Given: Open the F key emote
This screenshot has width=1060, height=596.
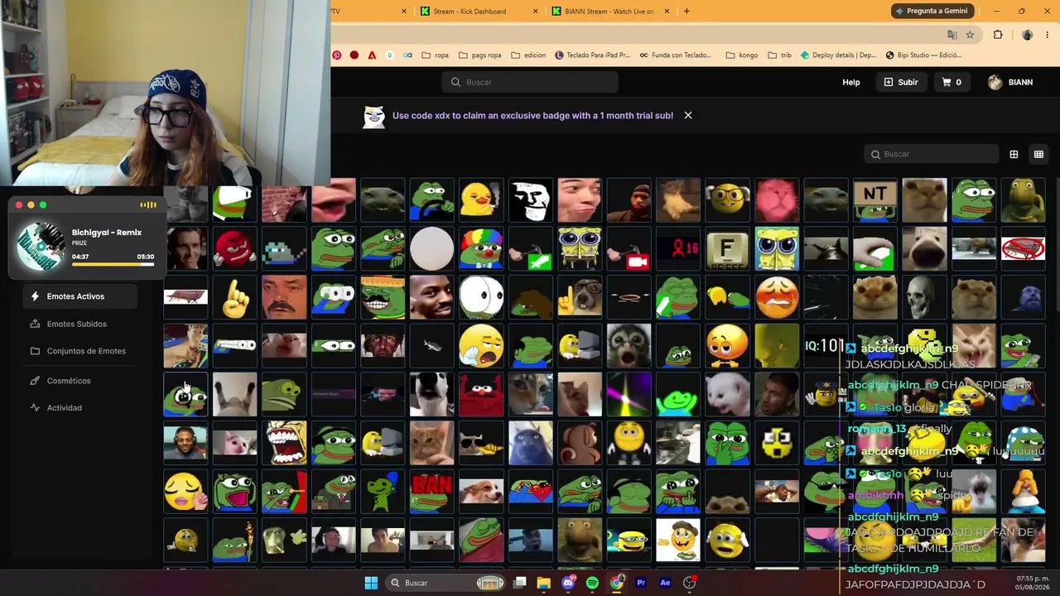Looking at the screenshot, I should (x=727, y=249).
